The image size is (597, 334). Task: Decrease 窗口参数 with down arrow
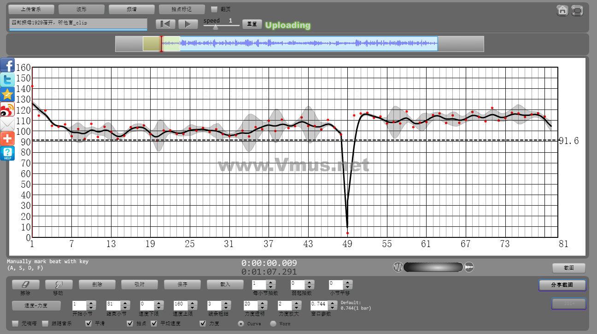point(334,308)
